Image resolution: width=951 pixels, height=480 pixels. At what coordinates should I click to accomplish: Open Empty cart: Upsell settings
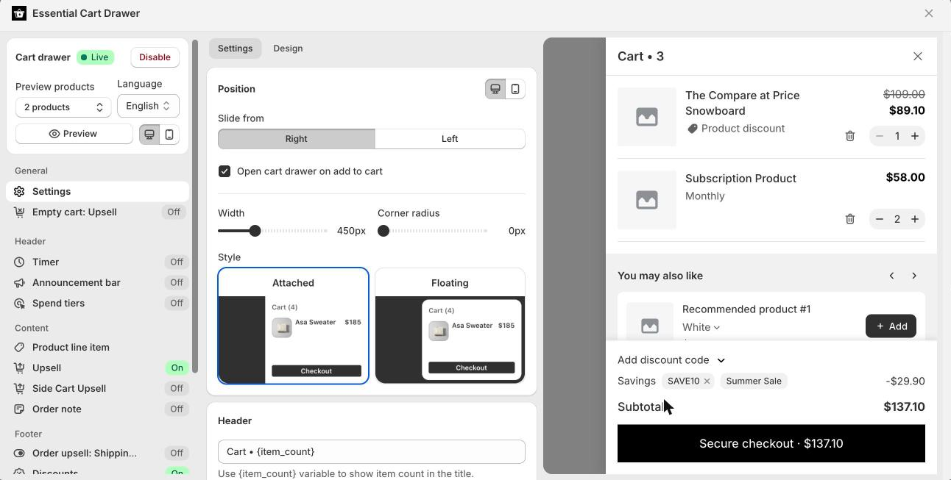(x=97, y=212)
